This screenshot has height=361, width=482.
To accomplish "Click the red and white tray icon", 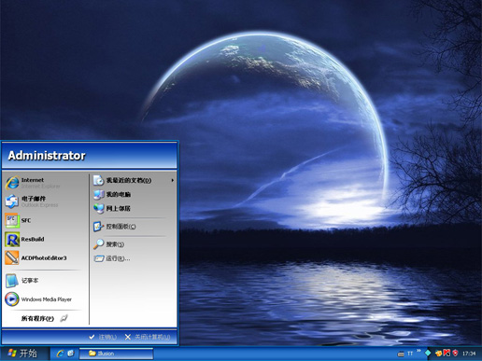I will 447,353.
